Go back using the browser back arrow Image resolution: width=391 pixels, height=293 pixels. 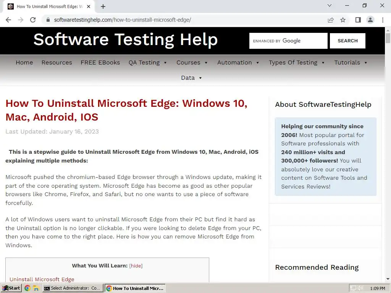pos(8,20)
